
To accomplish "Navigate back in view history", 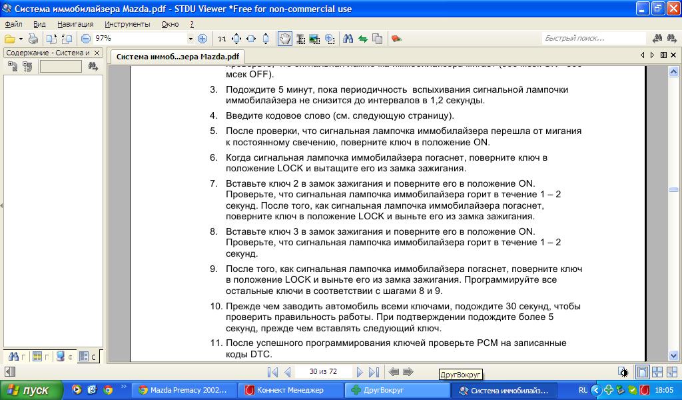I will click(394, 372).
